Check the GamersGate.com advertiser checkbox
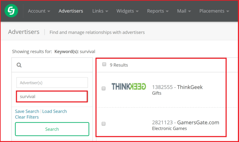239x142 pixels. (104, 124)
